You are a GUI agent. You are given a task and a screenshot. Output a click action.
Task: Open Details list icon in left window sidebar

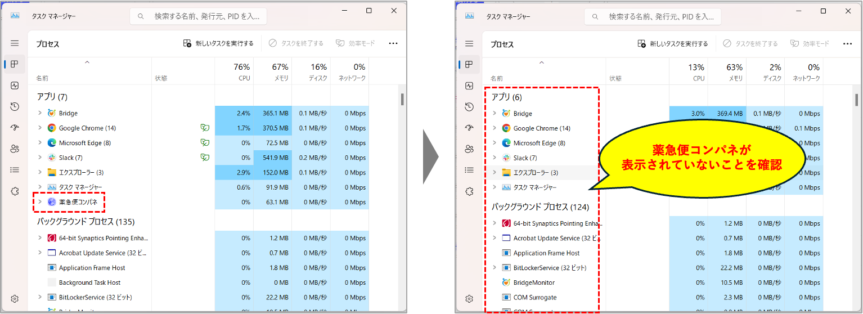tap(15, 170)
